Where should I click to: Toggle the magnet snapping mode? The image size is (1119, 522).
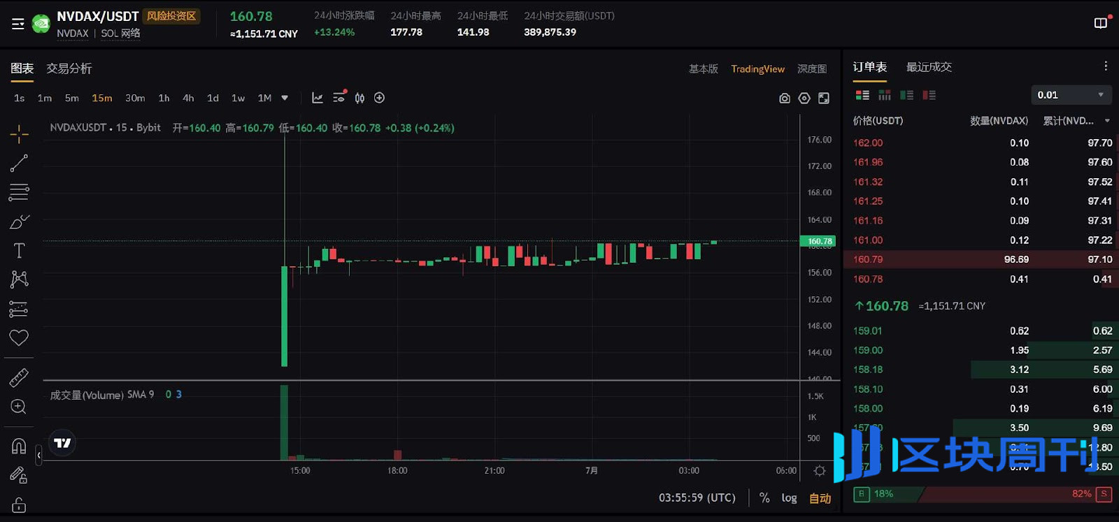(x=19, y=446)
